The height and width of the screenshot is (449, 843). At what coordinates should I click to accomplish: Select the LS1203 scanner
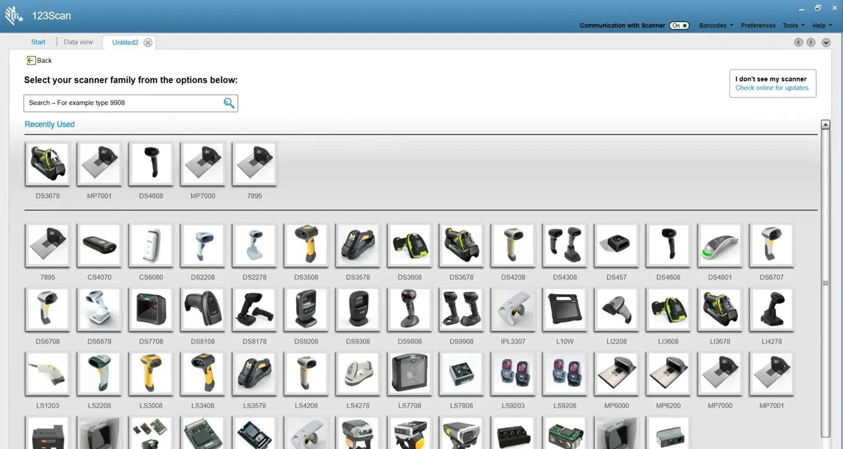pyautogui.click(x=48, y=374)
